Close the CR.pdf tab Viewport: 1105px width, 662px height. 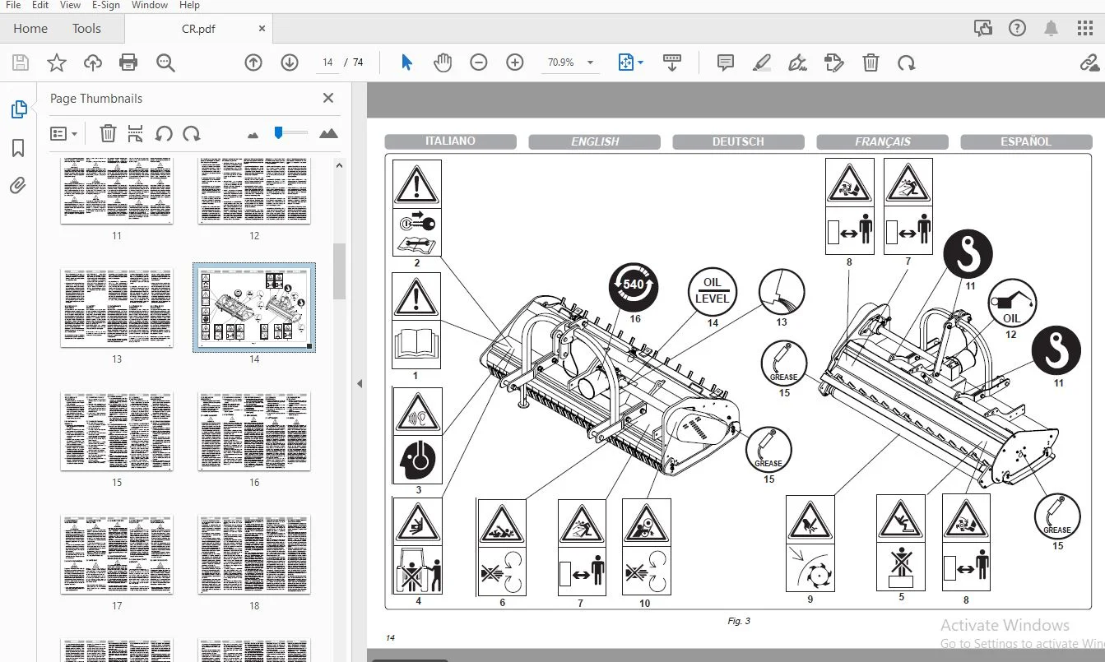click(x=262, y=28)
